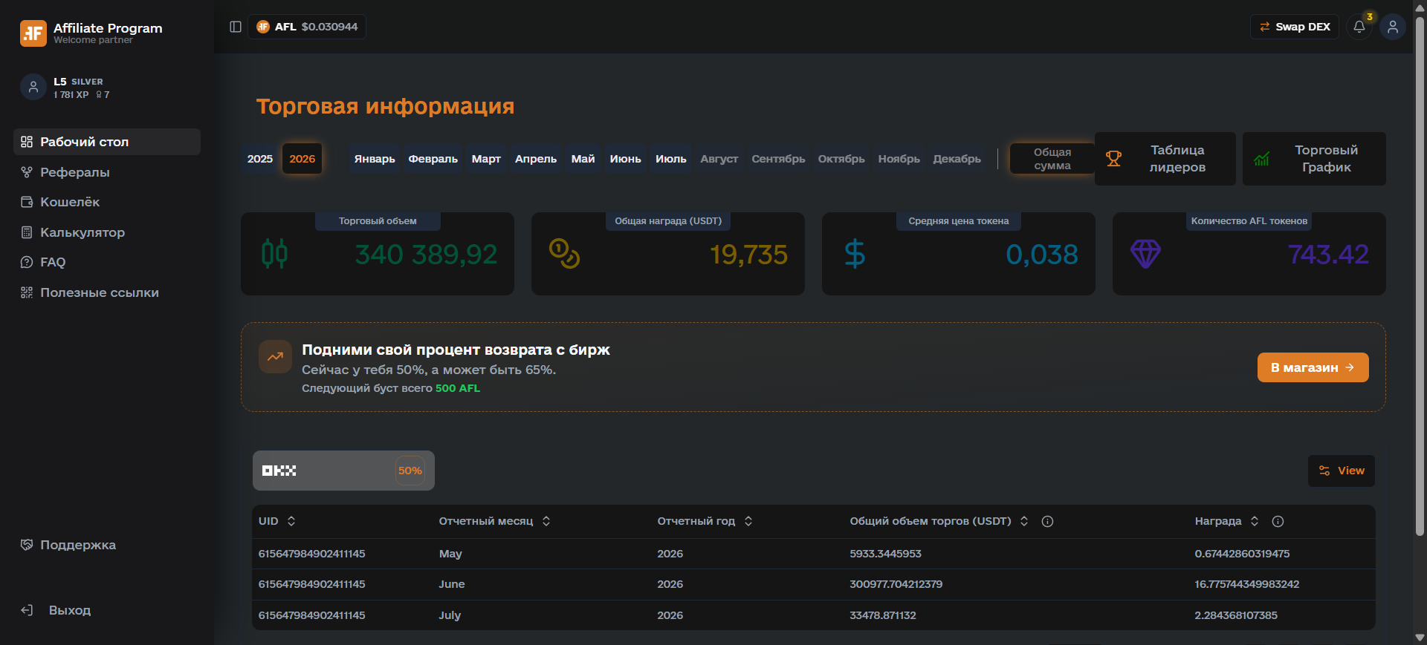Click the AFL price ticker

point(307,27)
